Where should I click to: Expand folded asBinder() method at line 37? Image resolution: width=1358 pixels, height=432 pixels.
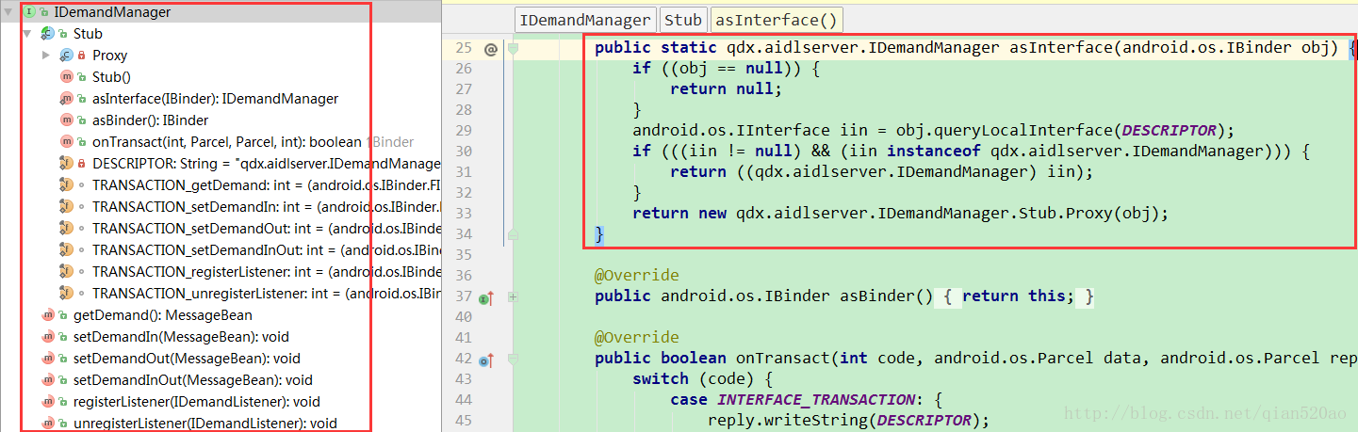pyautogui.click(x=514, y=296)
